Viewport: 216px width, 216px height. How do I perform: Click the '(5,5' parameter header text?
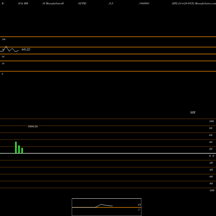[x=111, y=3]
